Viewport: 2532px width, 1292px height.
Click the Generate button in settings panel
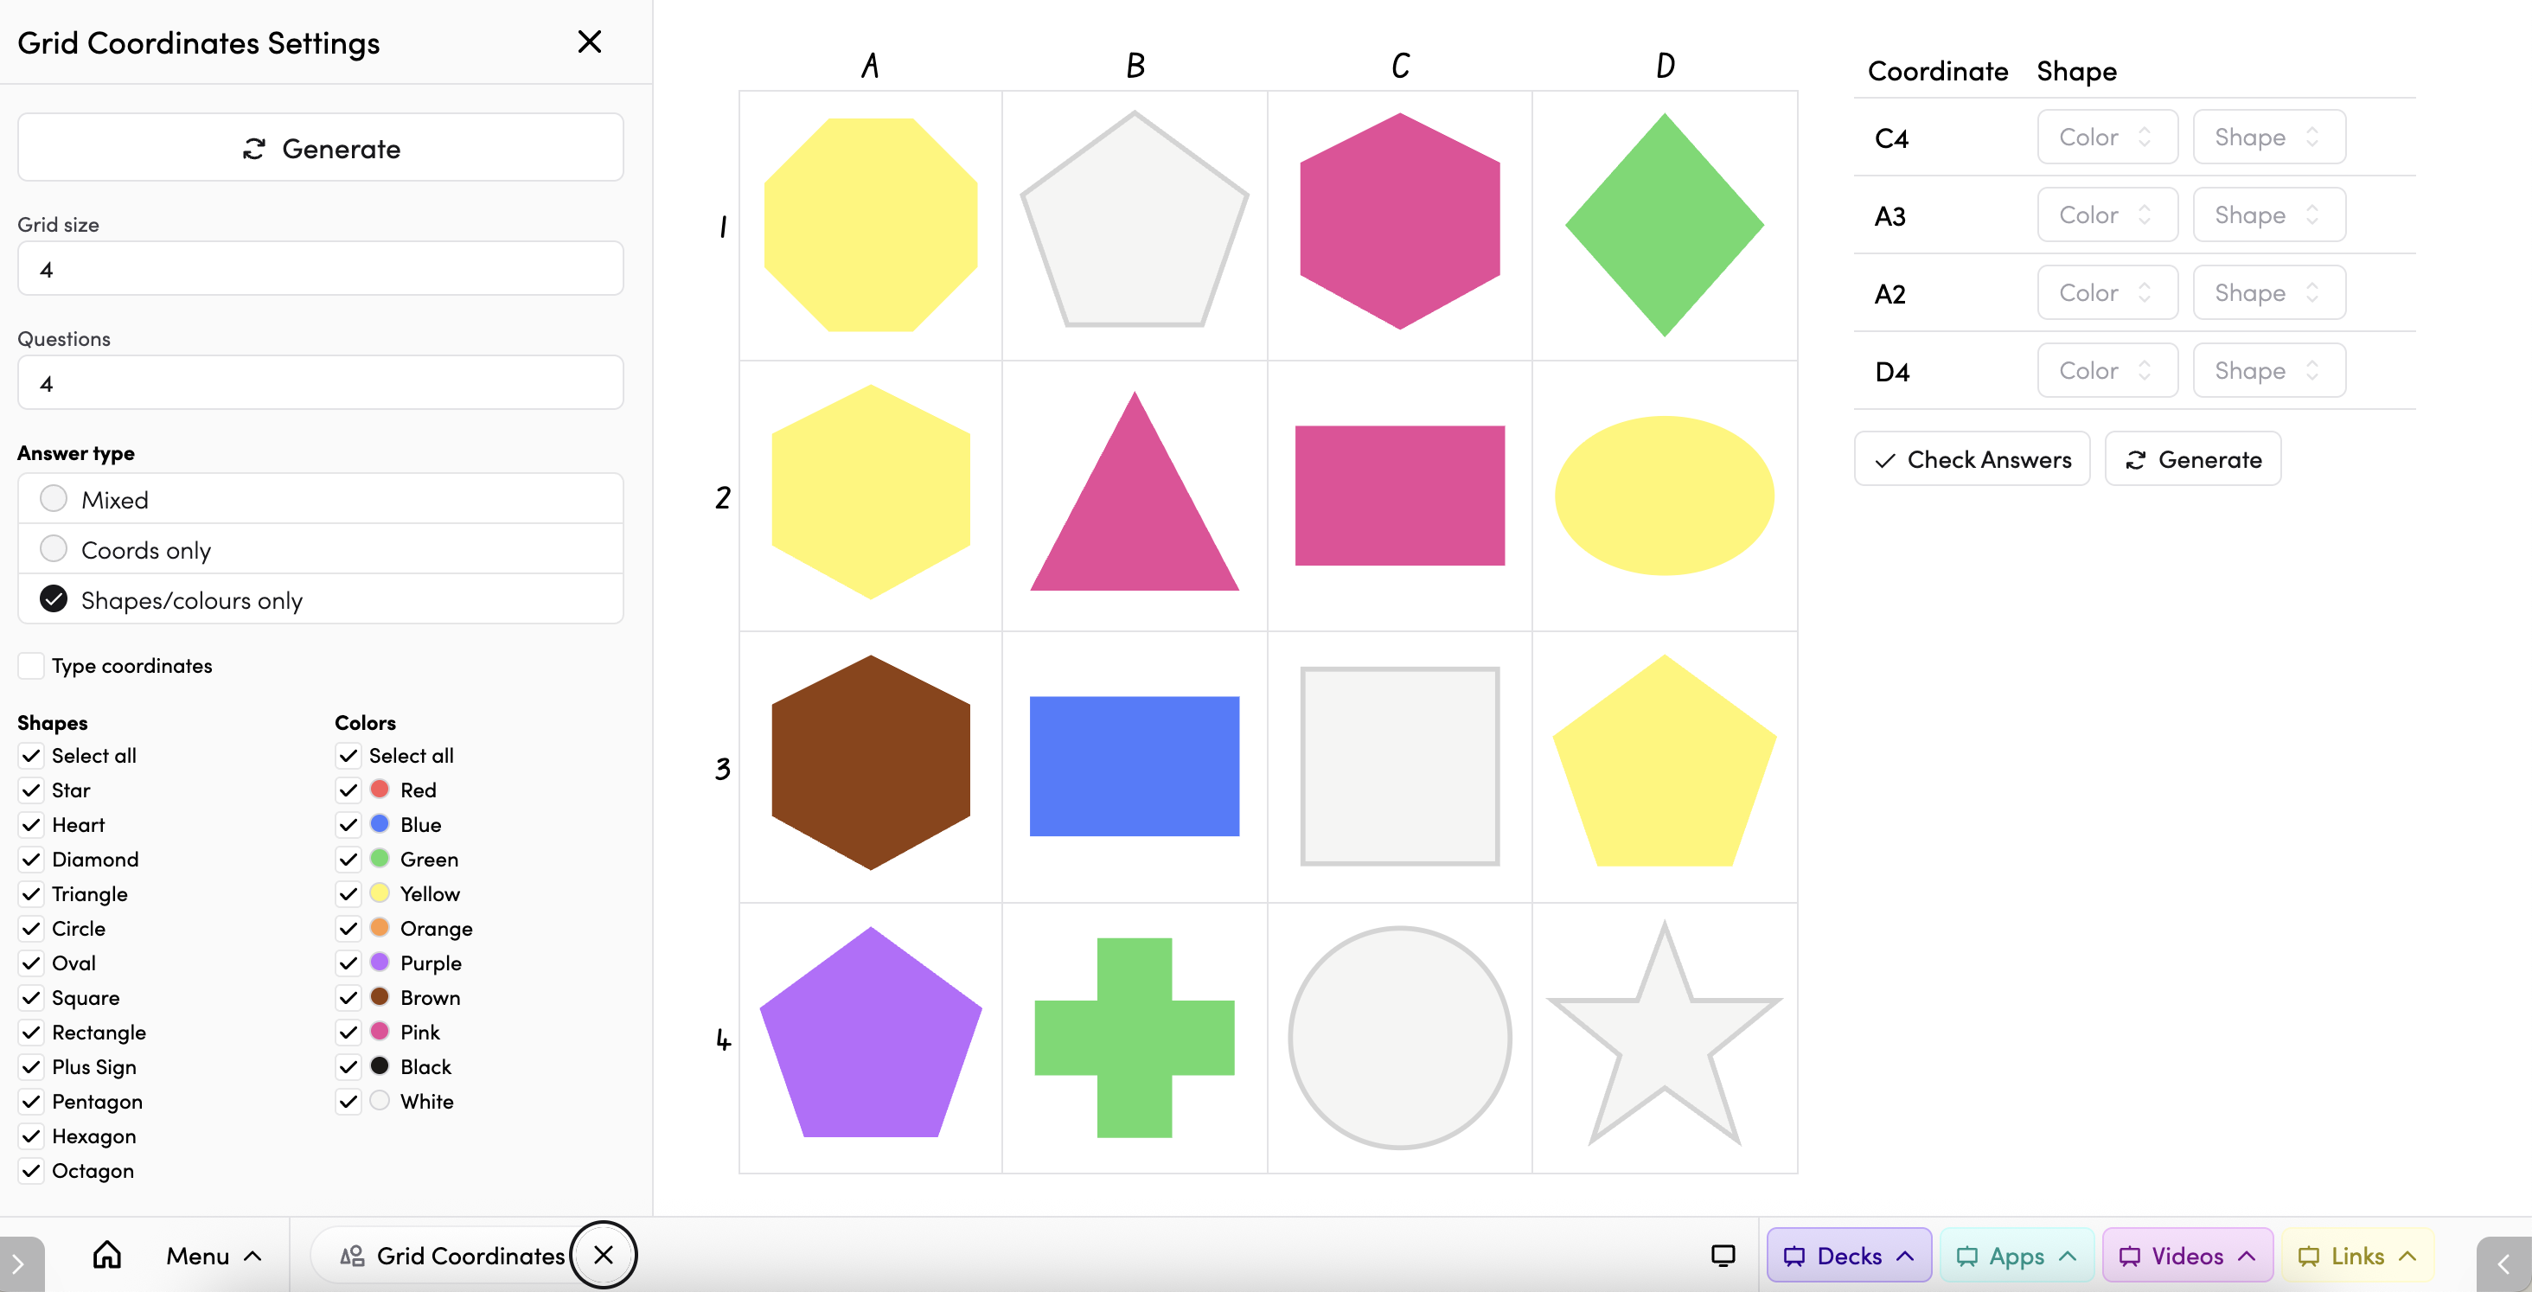321,148
